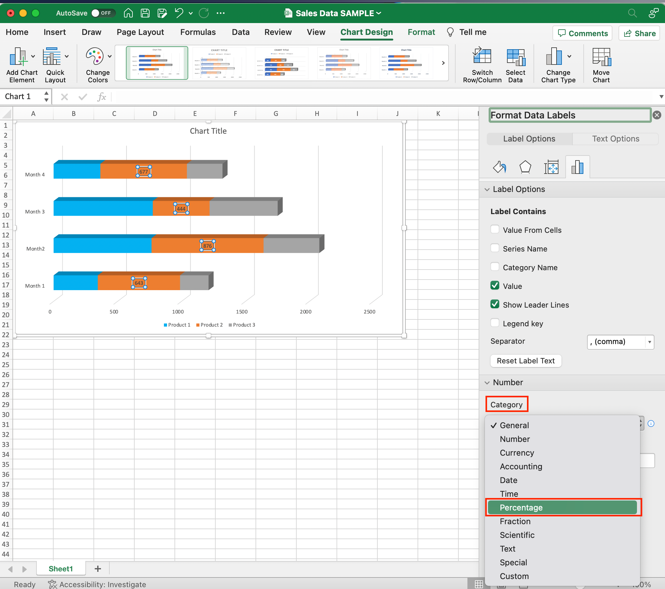Click the formula cancel X icon

coord(65,97)
